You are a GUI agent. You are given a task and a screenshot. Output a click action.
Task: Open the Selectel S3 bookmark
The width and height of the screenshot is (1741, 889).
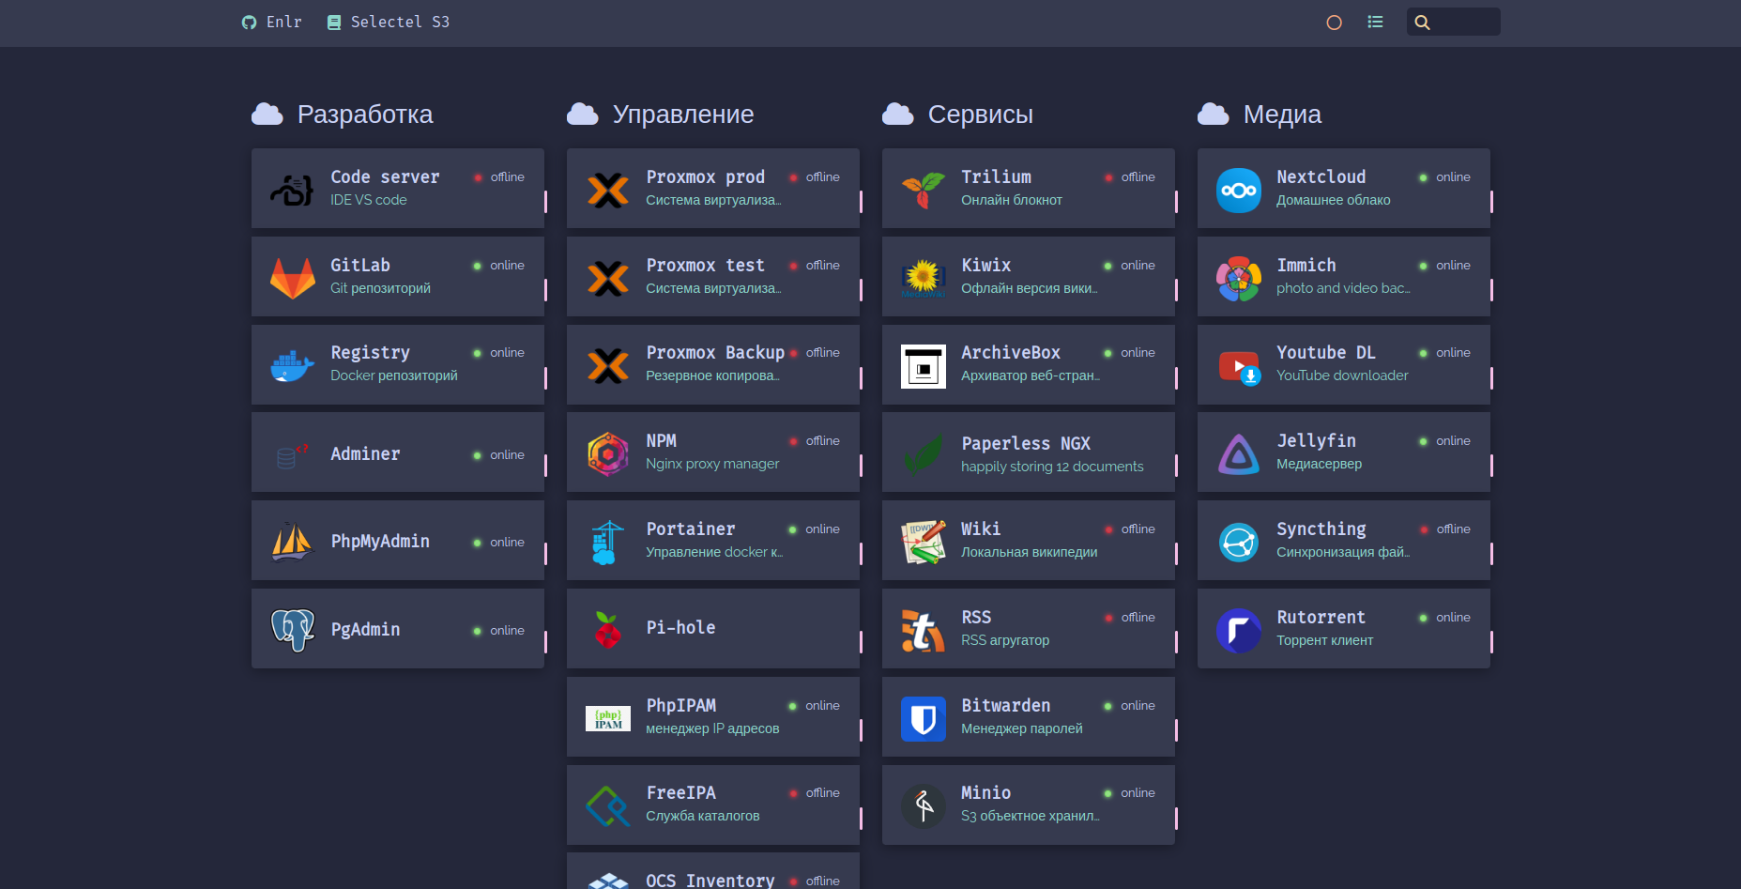click(x=388, y=22)
